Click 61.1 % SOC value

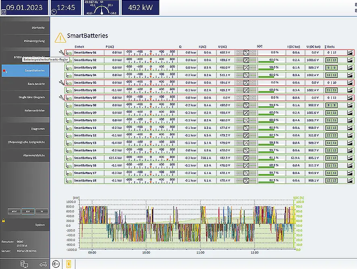[x=274, y=157]
